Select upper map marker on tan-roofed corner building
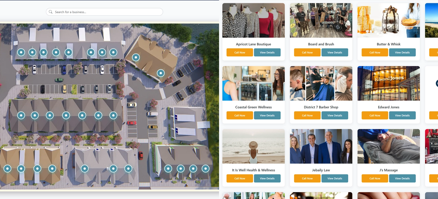Screen dimensions: 438x199 (x=136, y=57)
